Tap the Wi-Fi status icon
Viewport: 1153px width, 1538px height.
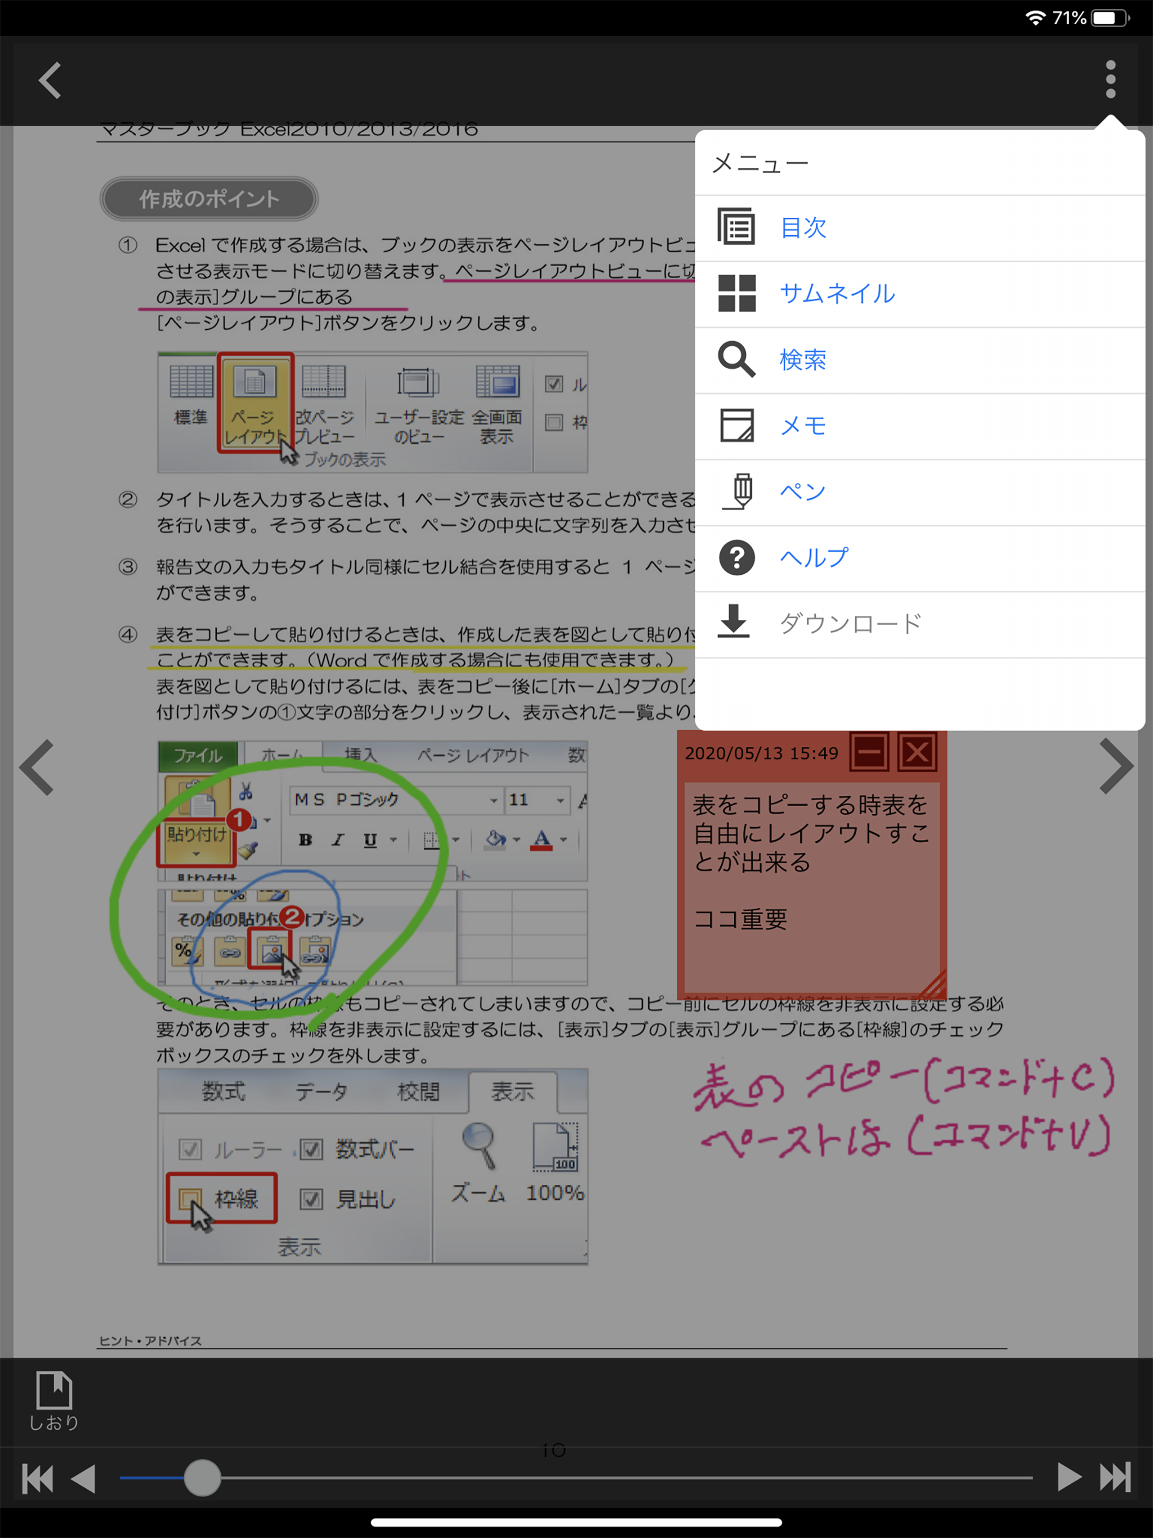1035,17
